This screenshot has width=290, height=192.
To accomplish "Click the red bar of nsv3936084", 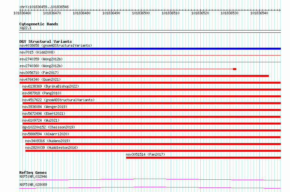I will point(152,110).
